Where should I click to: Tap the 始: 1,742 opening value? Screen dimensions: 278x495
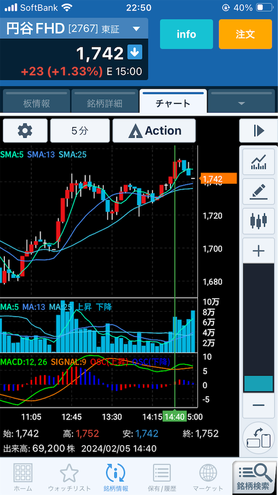coord(21,434)
